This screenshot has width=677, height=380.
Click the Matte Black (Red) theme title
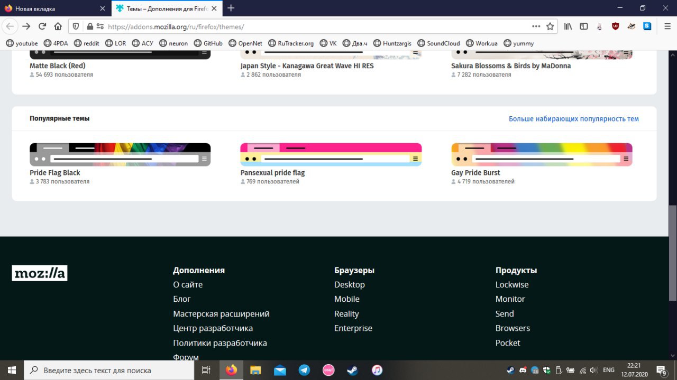(57, 66)
